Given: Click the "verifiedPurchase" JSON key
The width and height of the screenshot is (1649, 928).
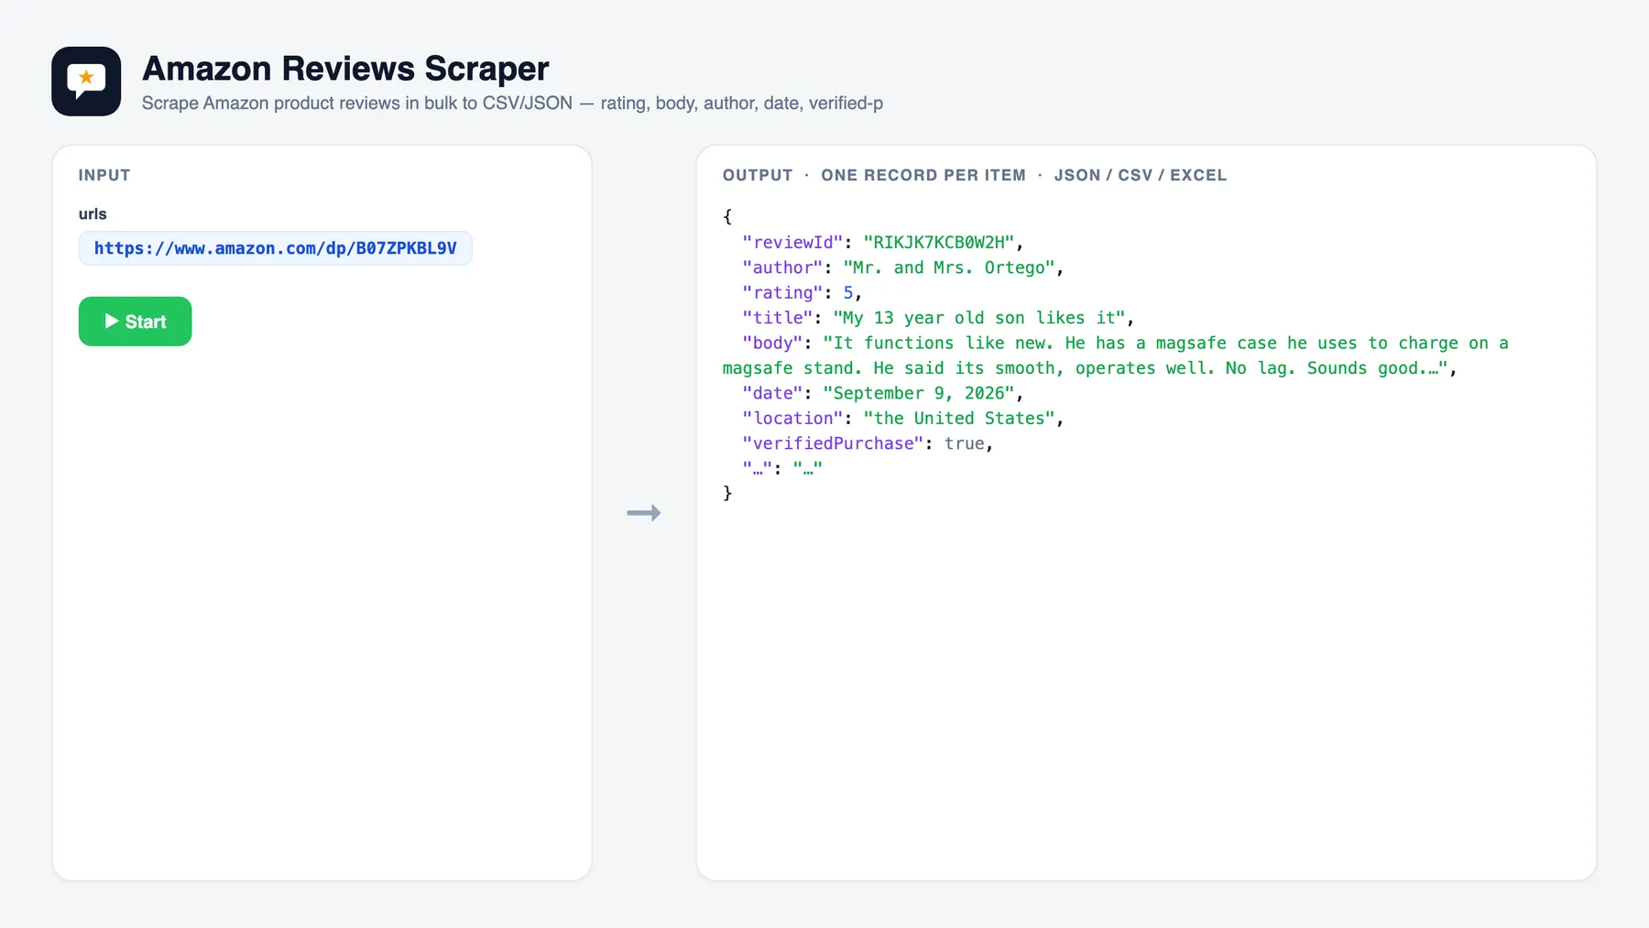Looking at the screenshot, I should [x=833, y=443].
